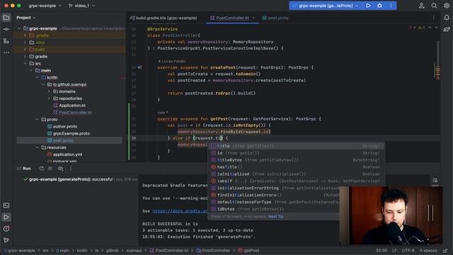Click getPost breadcrumb in status bar
Screen dimensions: 453x255
248,251
